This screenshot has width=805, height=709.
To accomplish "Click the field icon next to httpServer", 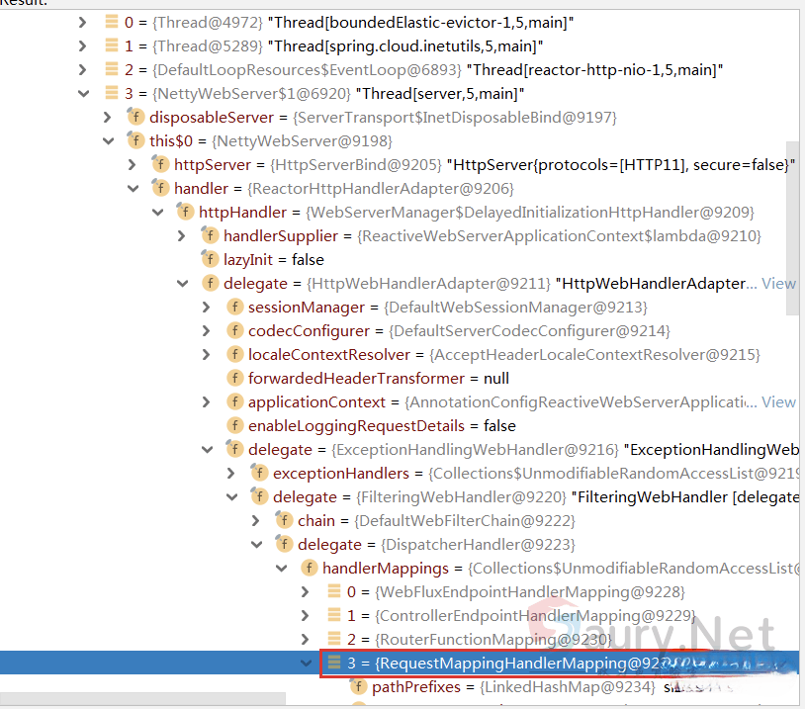I will pos(160,165).
